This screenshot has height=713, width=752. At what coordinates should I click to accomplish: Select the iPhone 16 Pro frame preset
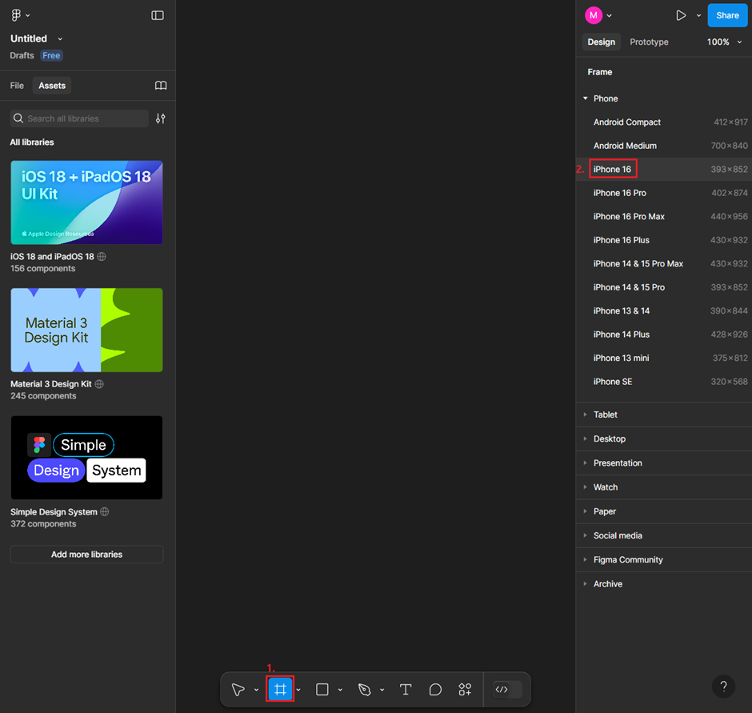(x=664, y=193)
